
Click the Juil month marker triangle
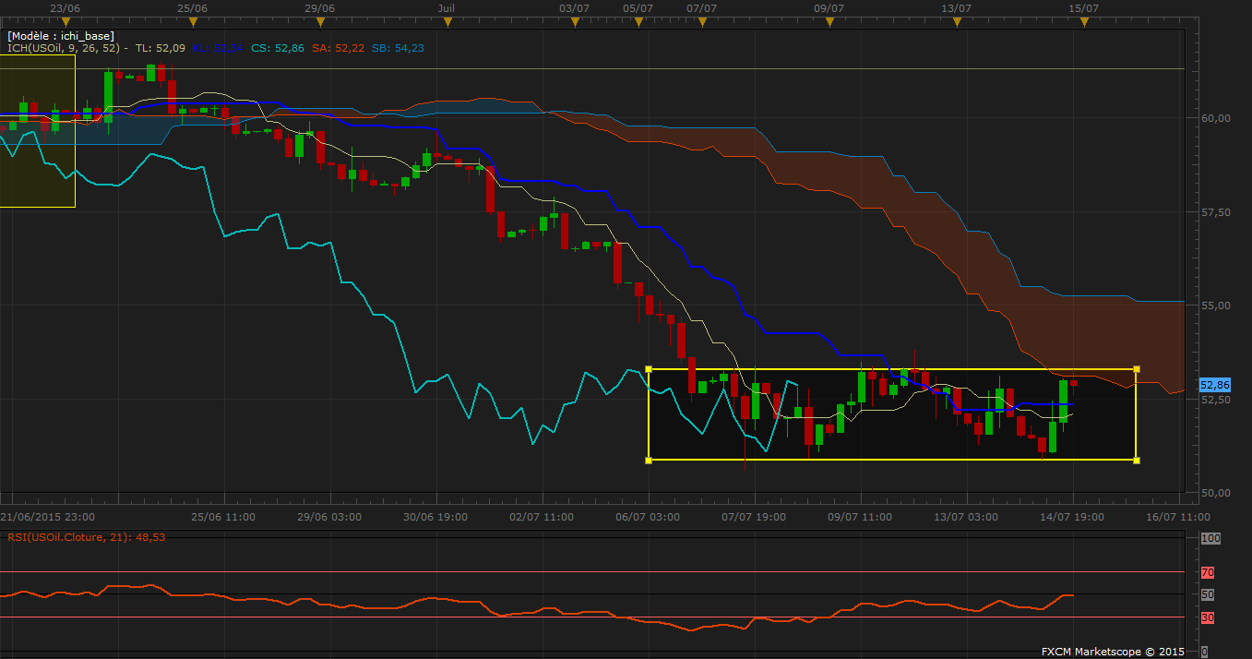[447, 21]
